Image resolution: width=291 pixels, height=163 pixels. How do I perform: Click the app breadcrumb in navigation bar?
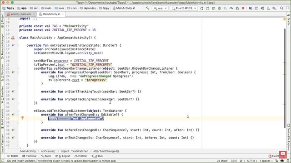click(x=22, y=8)
